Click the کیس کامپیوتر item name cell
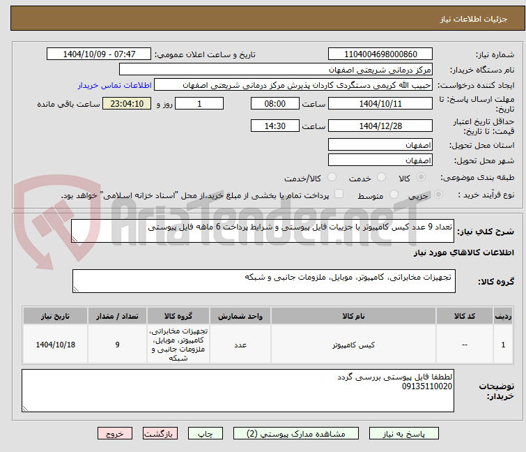The image size is (526, 452). 354,345
